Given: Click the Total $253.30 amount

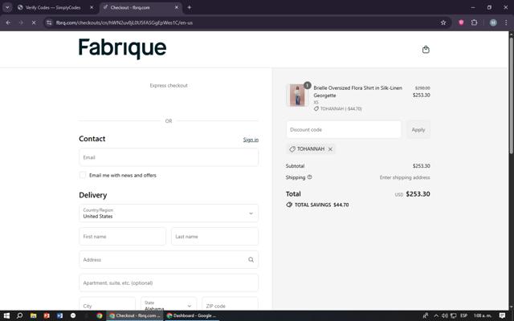Looking at the screenshot, I should tap(418, 194).
